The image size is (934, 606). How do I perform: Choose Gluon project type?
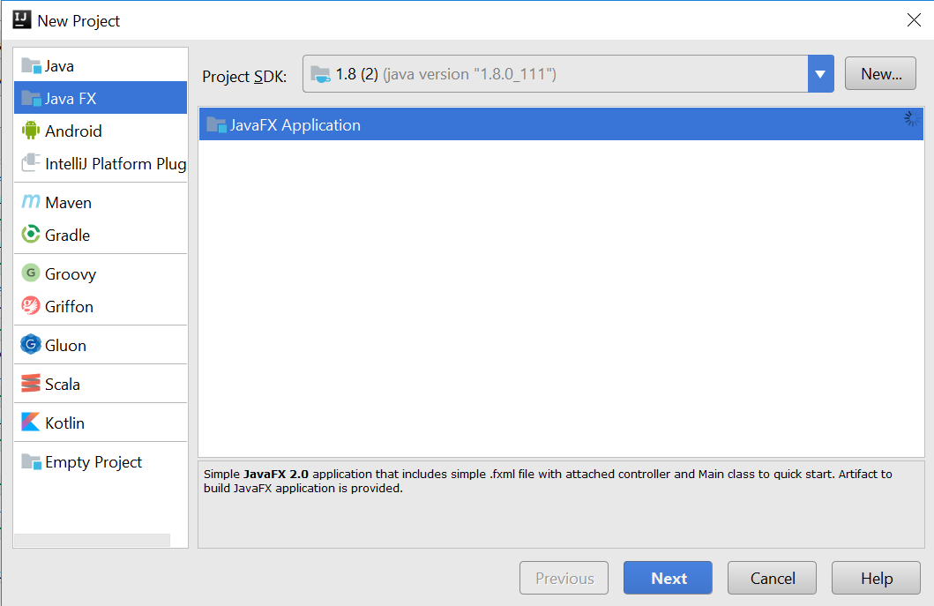click(x=101, y=345)
